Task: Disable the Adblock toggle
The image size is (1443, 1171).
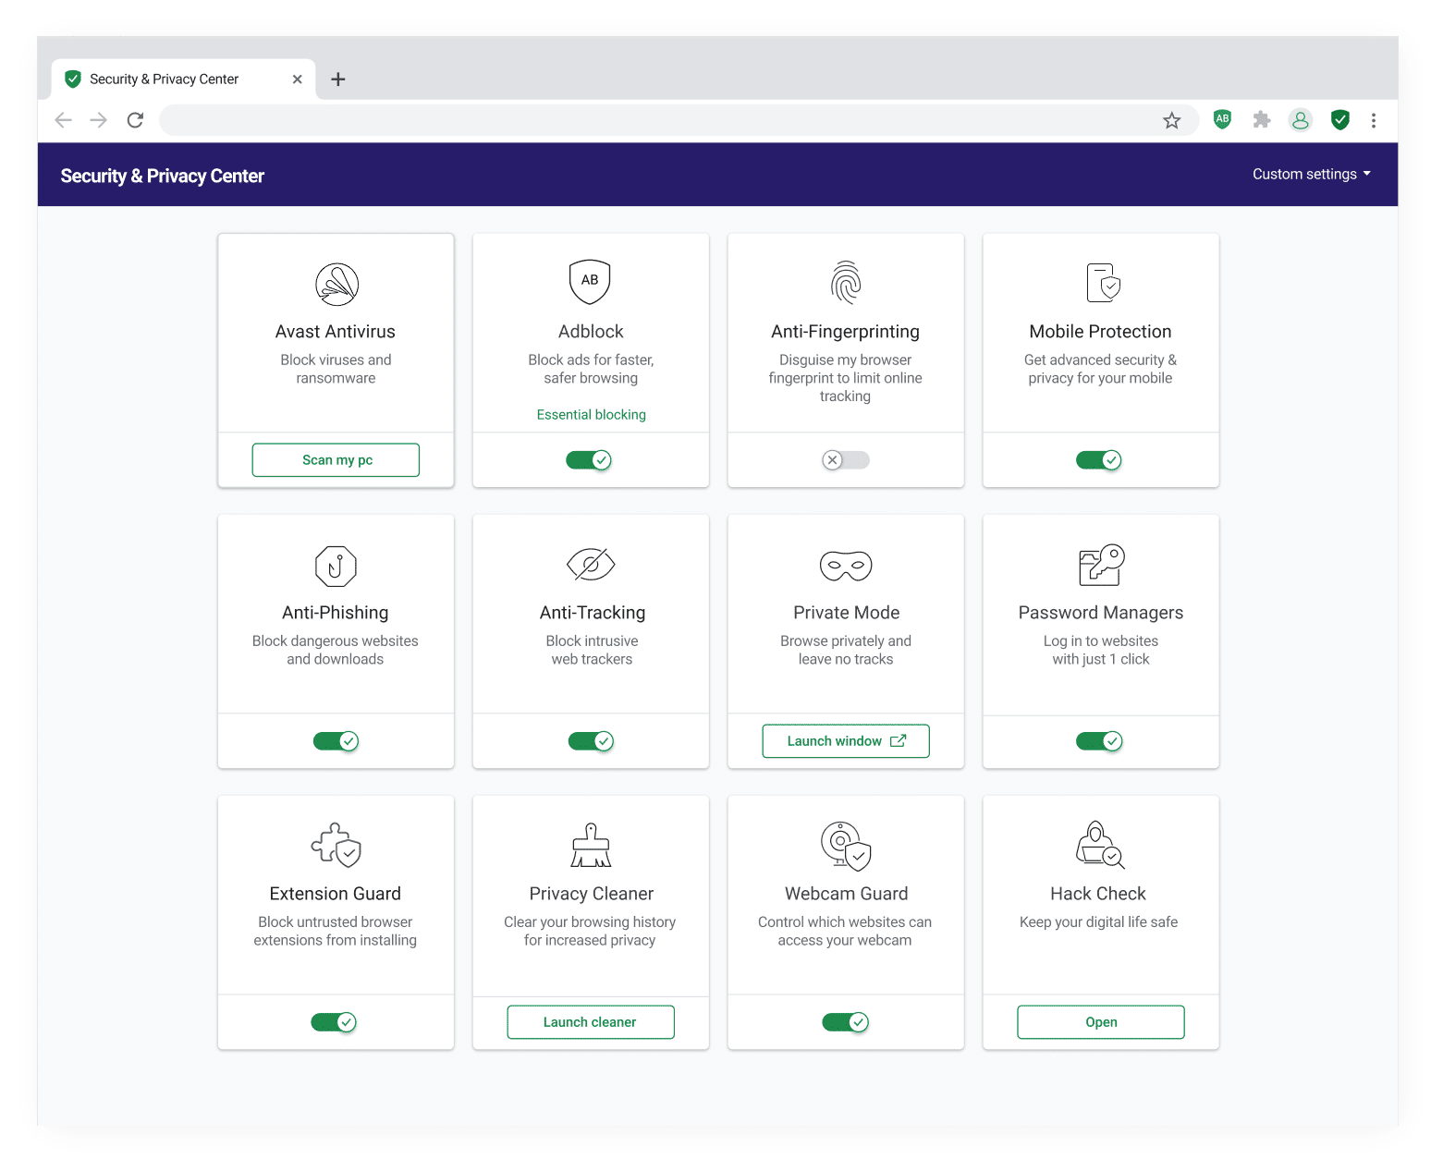Action: tap(590, 460)
